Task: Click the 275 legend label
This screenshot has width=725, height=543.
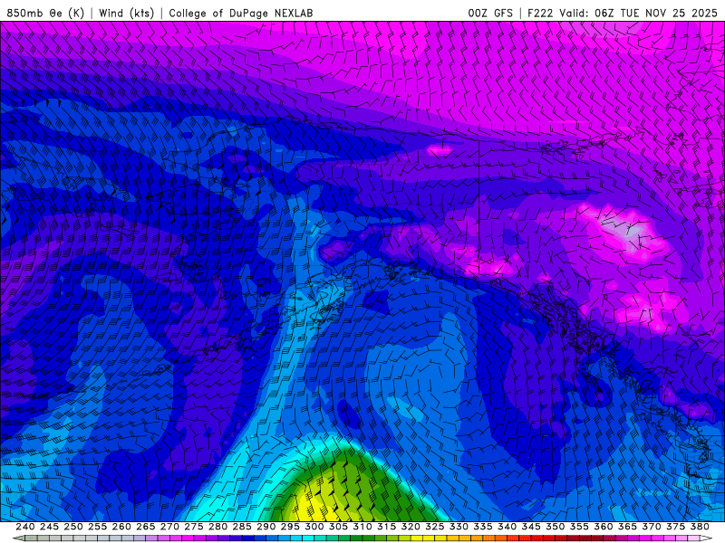Action: 194,527
